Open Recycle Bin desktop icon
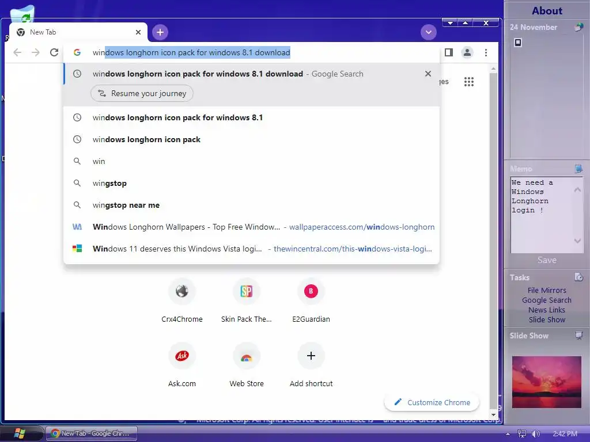590x442 pixels. (22, 14)
